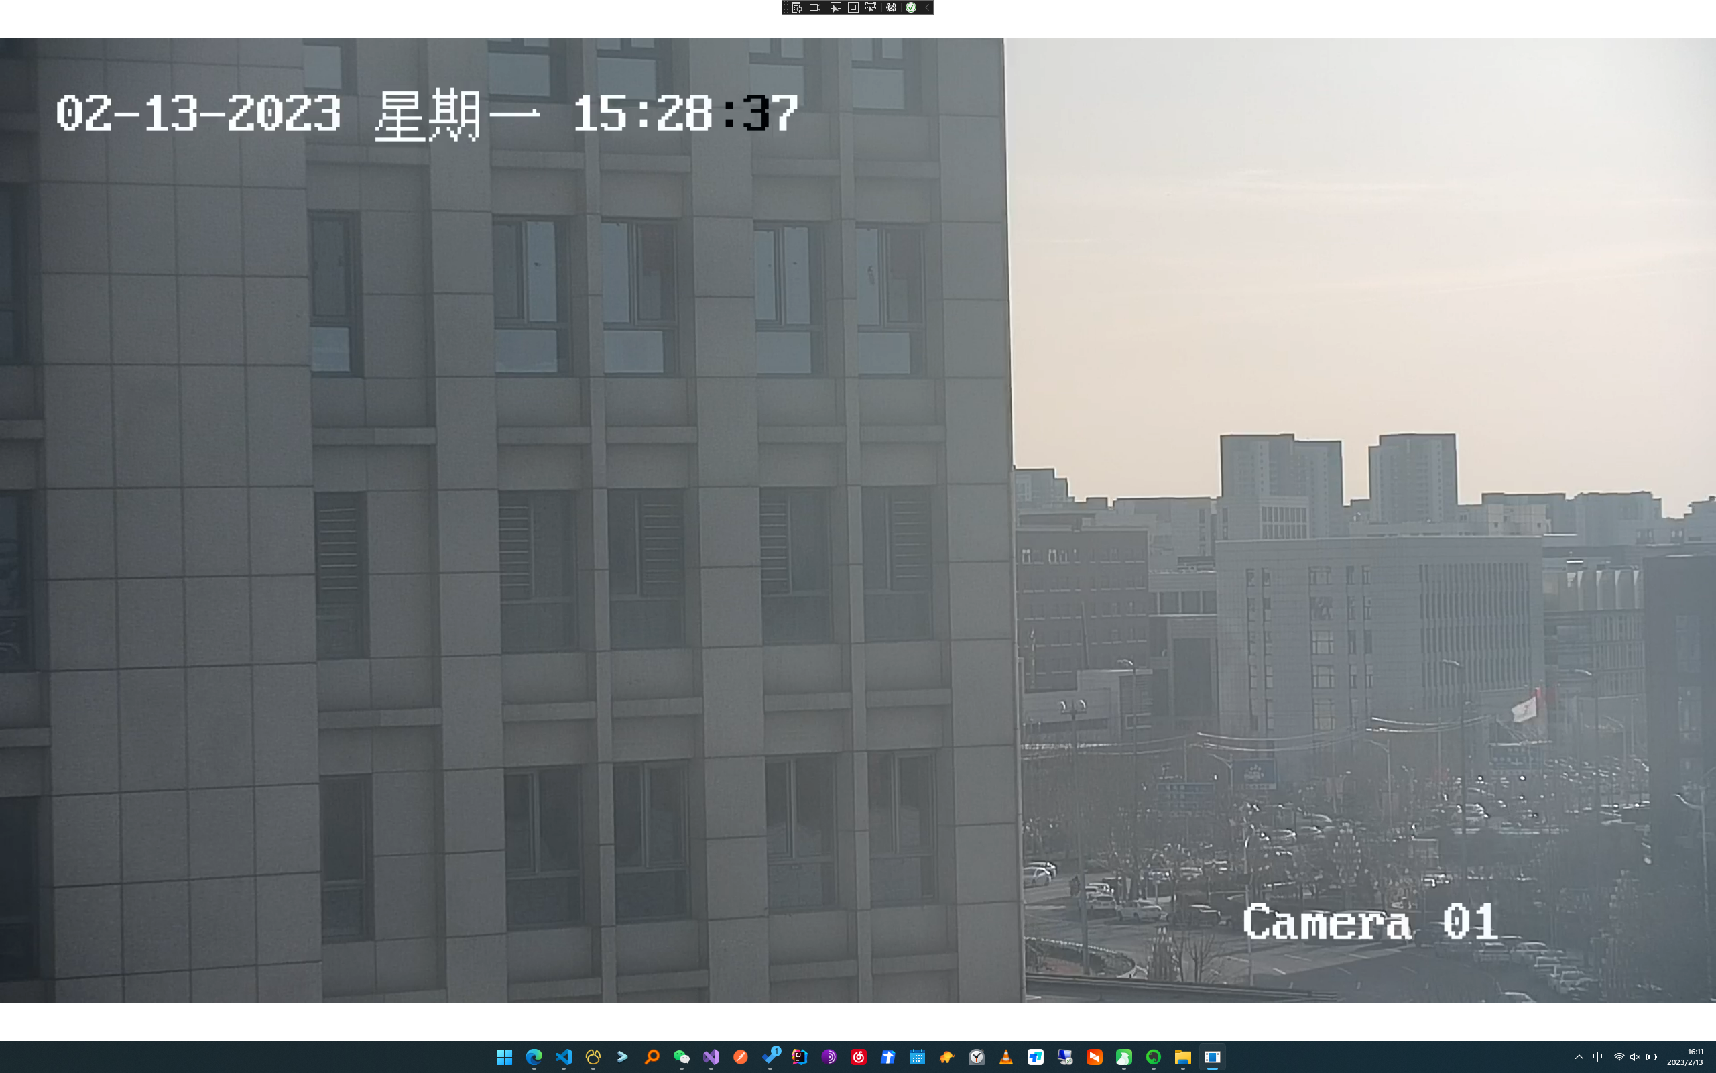Open Visual Studio from the taskbar
Image resolution: width=1716 pixels, height=1073 pixels.
[711, 1058]
